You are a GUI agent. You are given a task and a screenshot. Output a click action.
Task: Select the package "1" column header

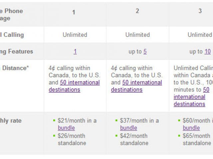coord(74,12)
